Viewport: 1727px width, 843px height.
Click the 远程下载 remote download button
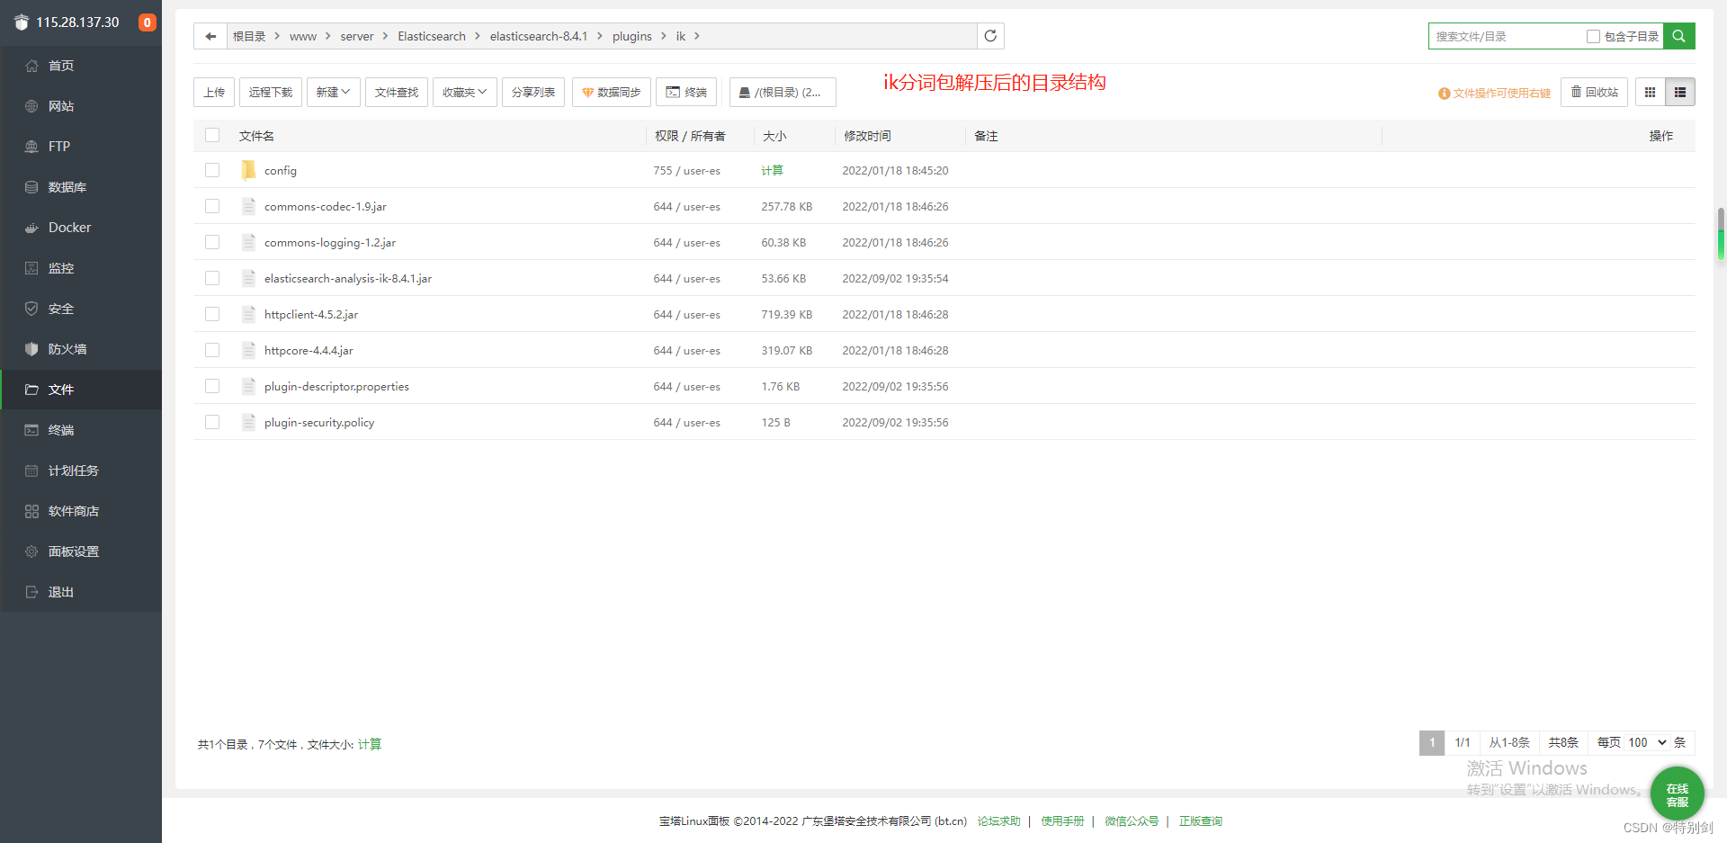click(271, 92)
